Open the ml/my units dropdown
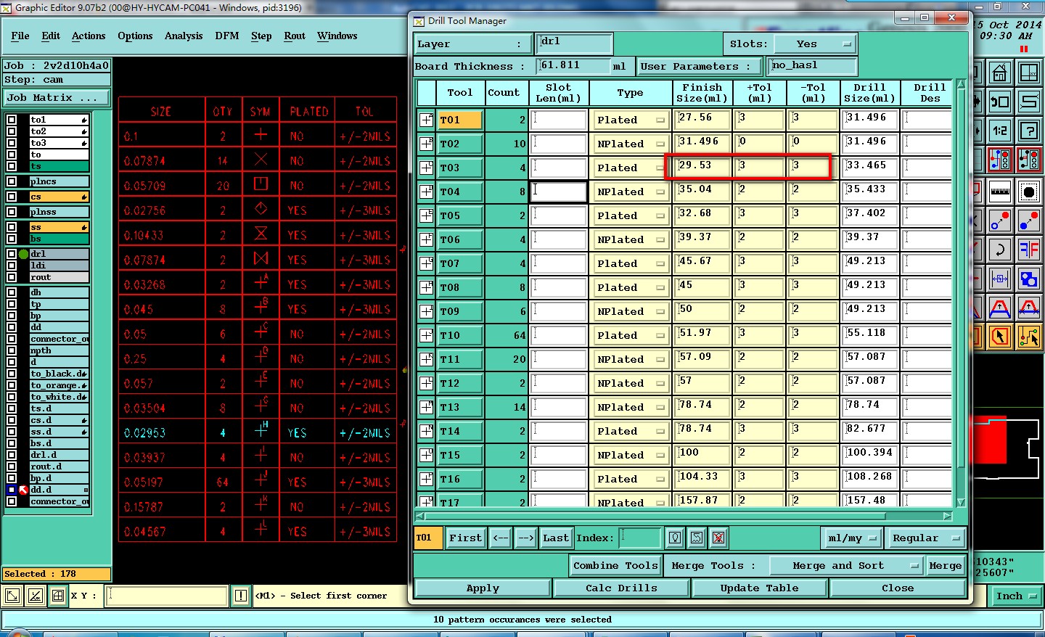1045x637 pixels. (x=851, y=538)
